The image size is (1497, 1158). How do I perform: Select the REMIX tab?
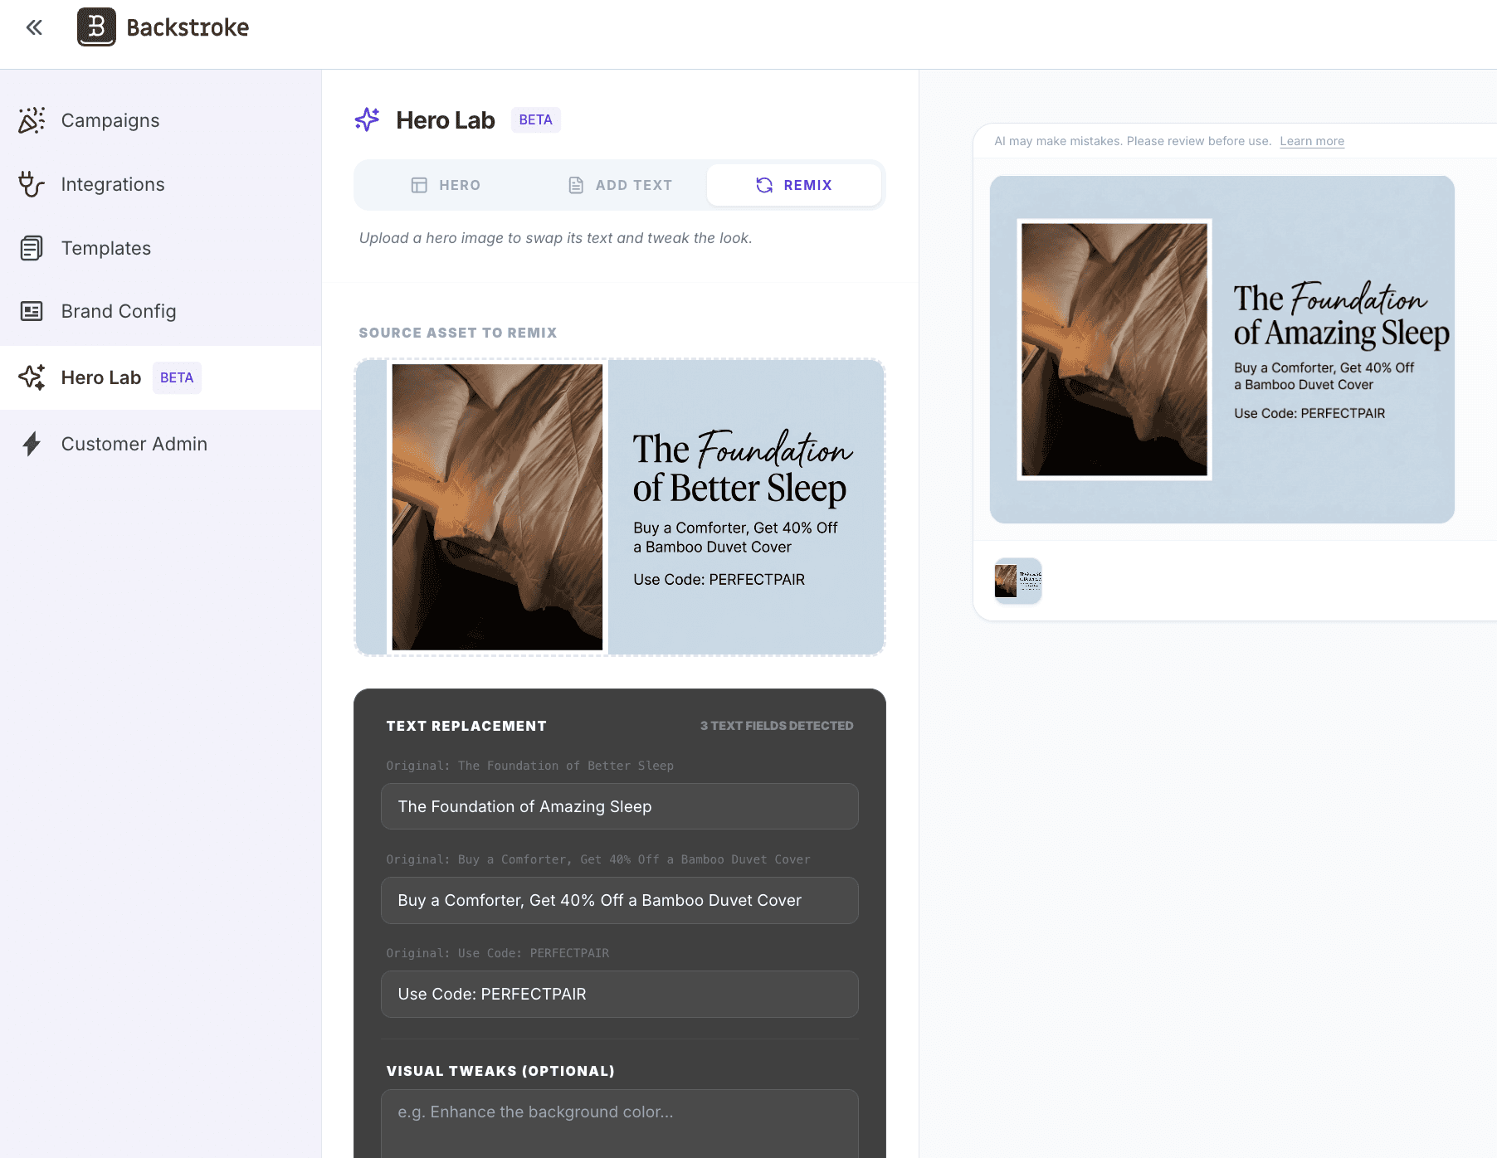794,185
